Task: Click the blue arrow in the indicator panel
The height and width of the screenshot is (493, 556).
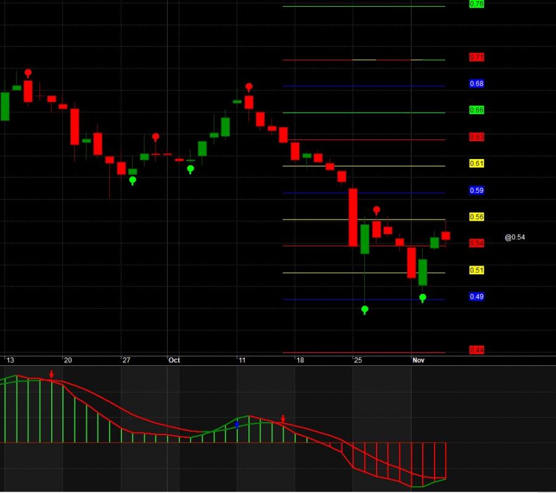Action: 237,425
